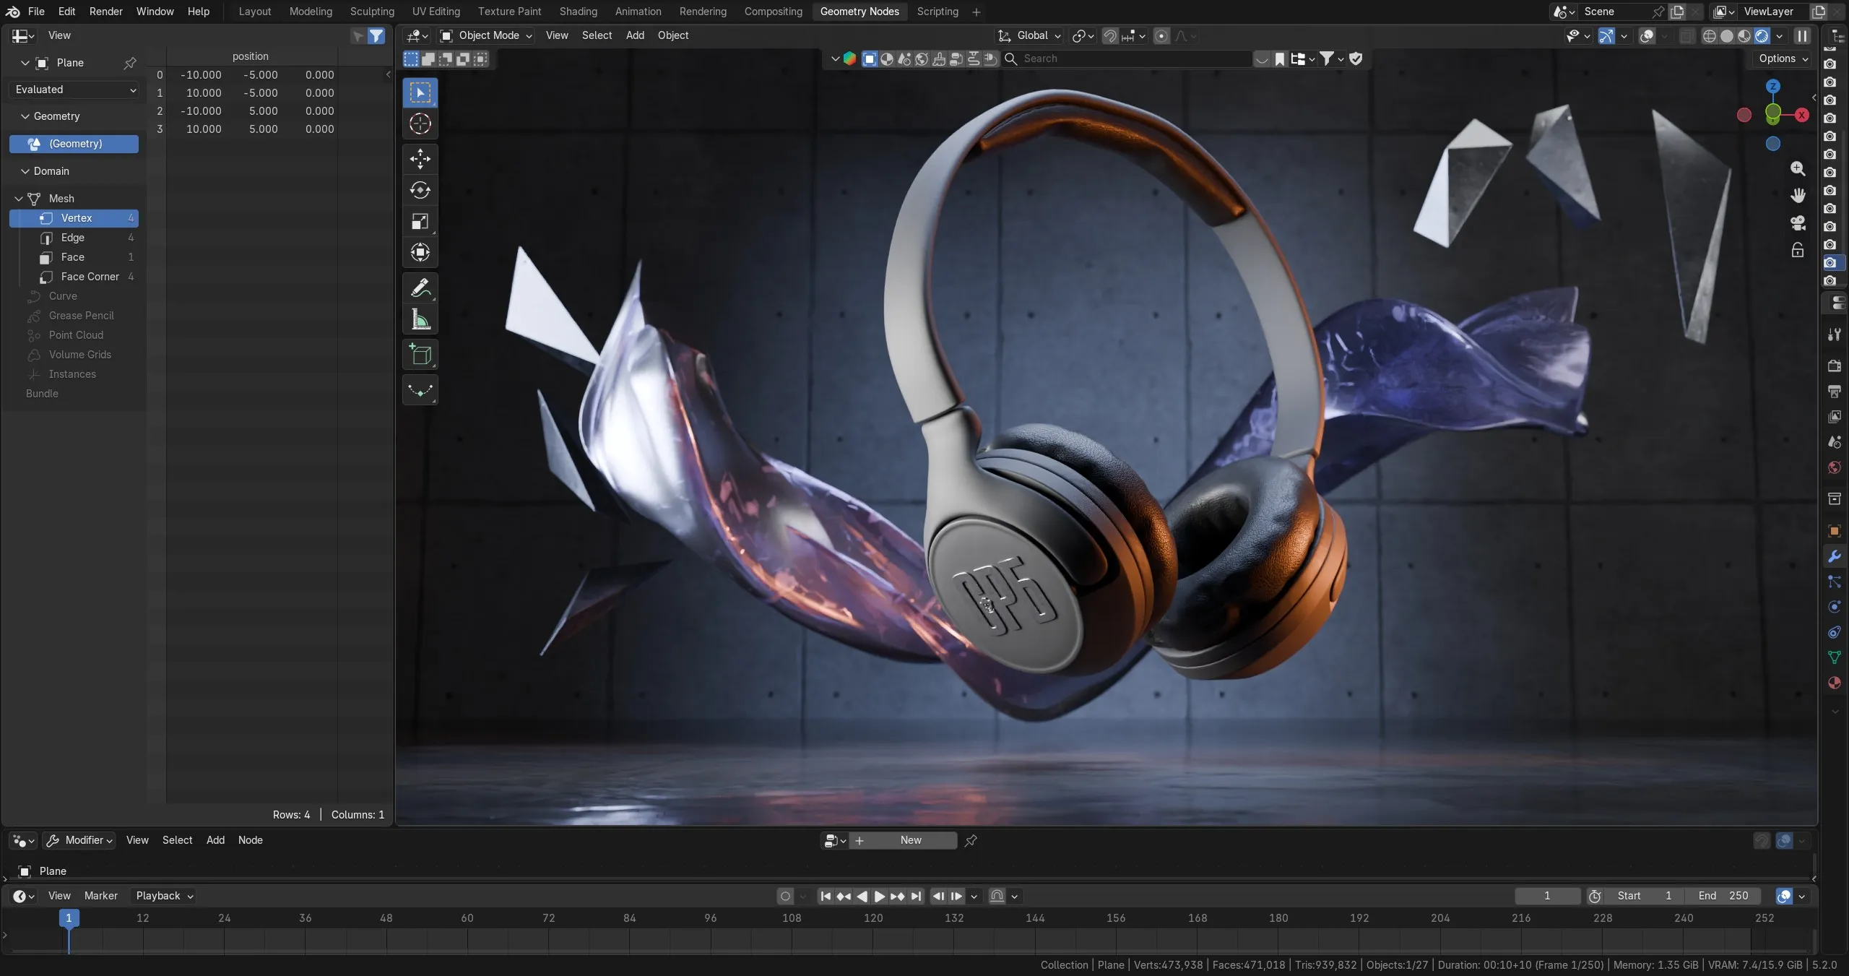The width and height of the screenshot is (1849, 976).
Task: Open the Physics properties tab
Action: point(1834,607)
